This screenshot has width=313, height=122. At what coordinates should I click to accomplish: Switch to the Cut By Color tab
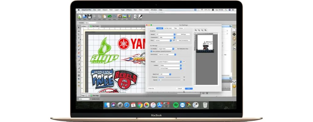[168, 28]
